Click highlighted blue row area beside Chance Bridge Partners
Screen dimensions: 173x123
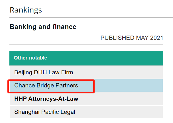(129, 85)
